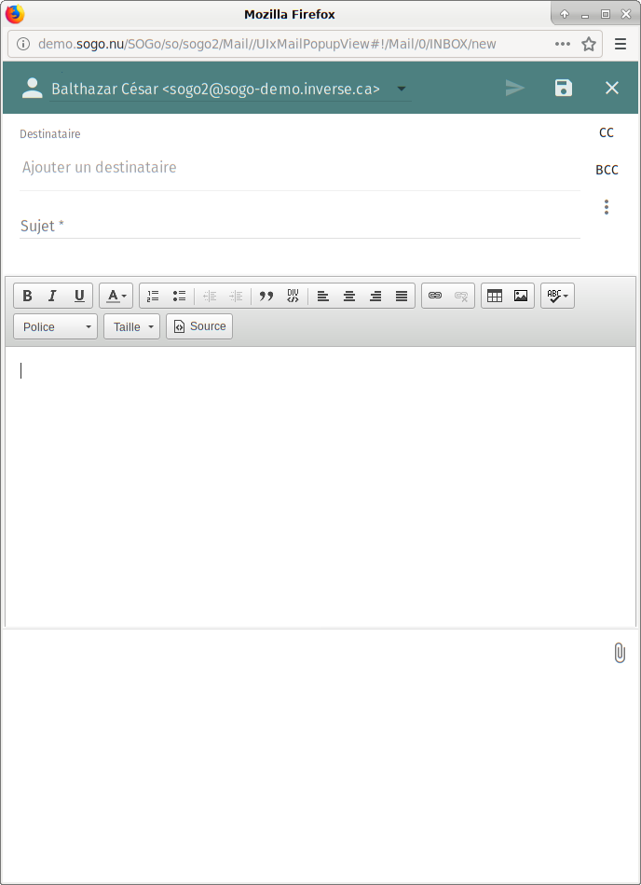Open the three-dot more options menu
Viewport: 641px width, 885px height.
tap(607, 207)
